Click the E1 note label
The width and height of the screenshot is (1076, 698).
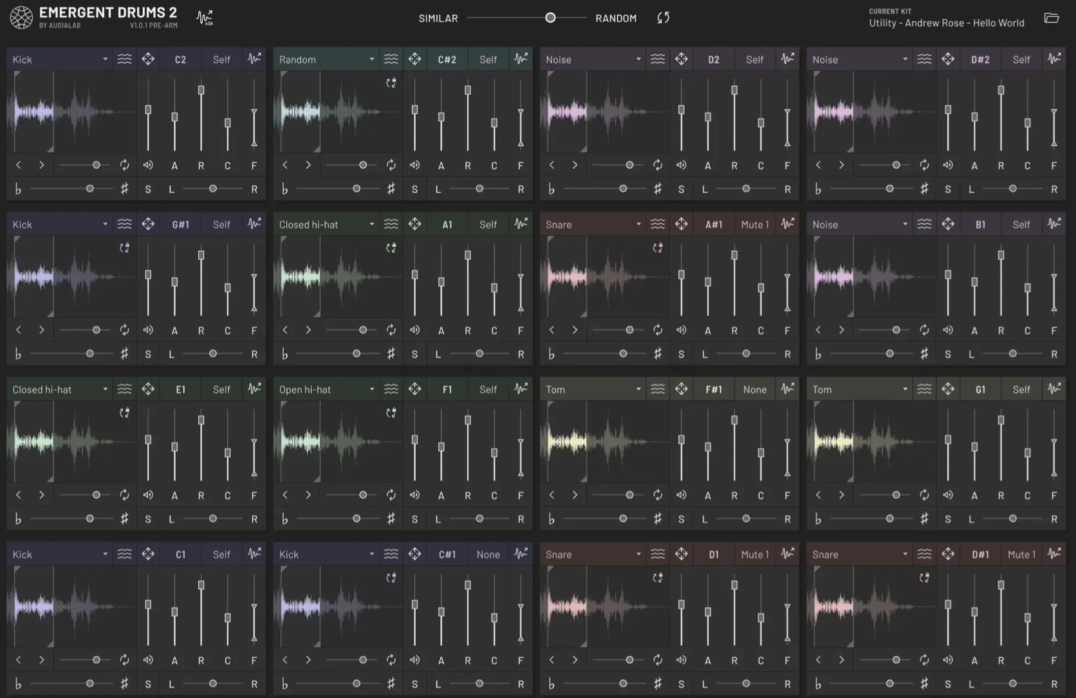click(181, 389)
